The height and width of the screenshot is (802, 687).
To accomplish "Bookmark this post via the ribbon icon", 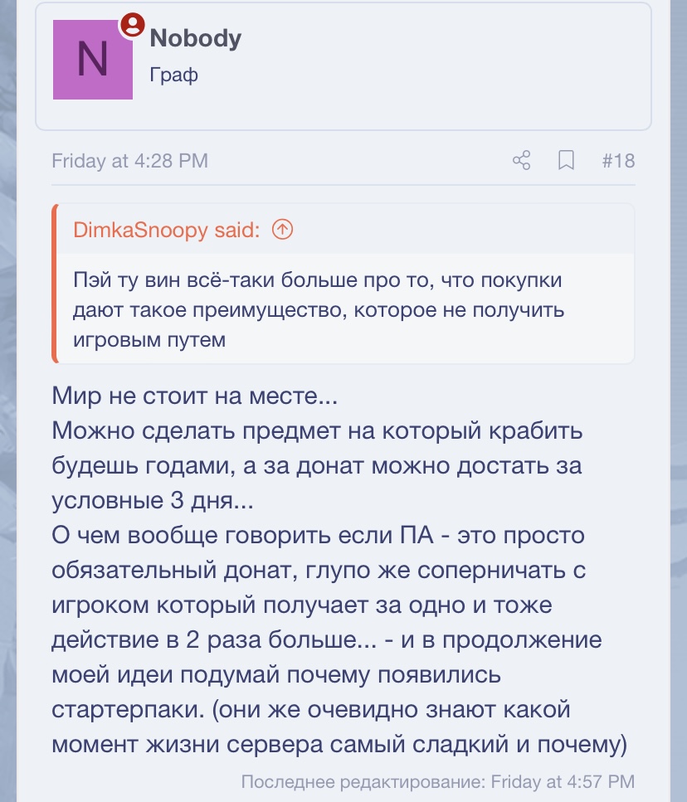I will point(566,162).
